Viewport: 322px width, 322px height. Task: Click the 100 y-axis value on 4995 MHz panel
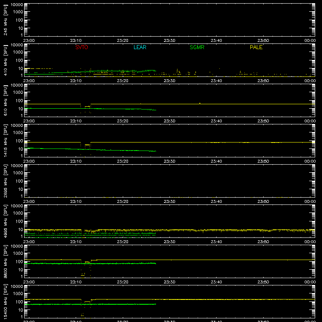click(x=19, y=221)
